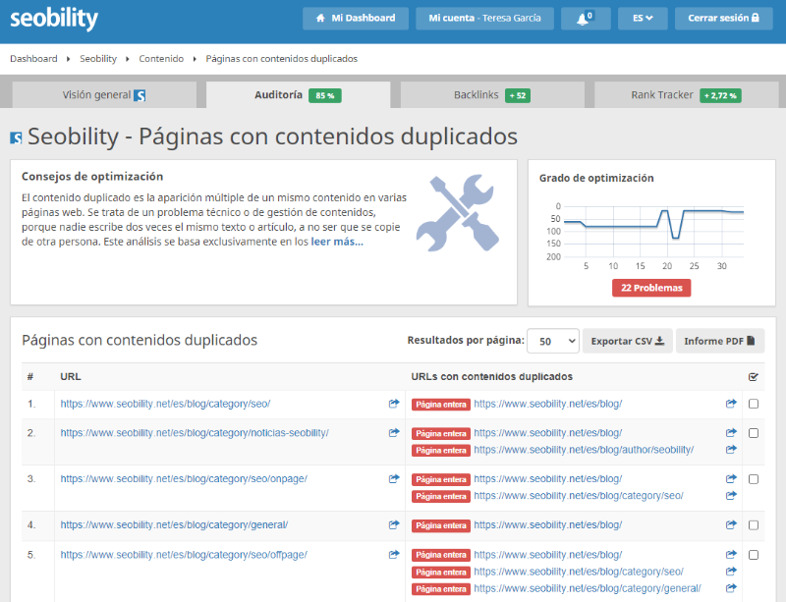Click Exportar CSV button
Screen dimensions: 786x602
pyautogui.click(x=628, y=341)
